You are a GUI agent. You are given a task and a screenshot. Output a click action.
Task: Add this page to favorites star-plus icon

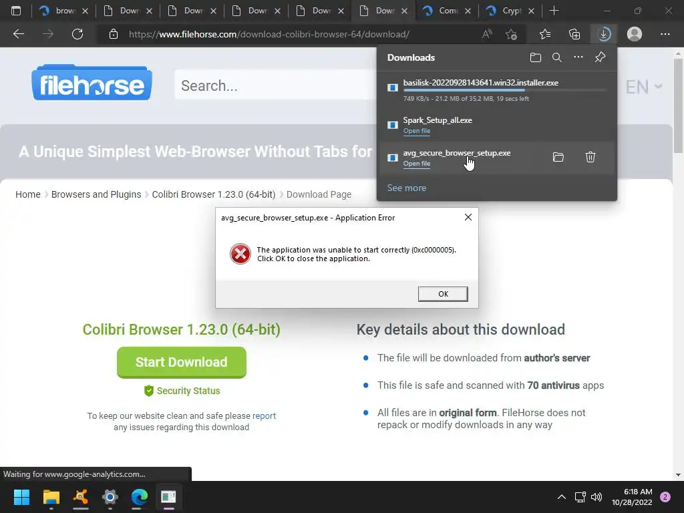(511, 34)
